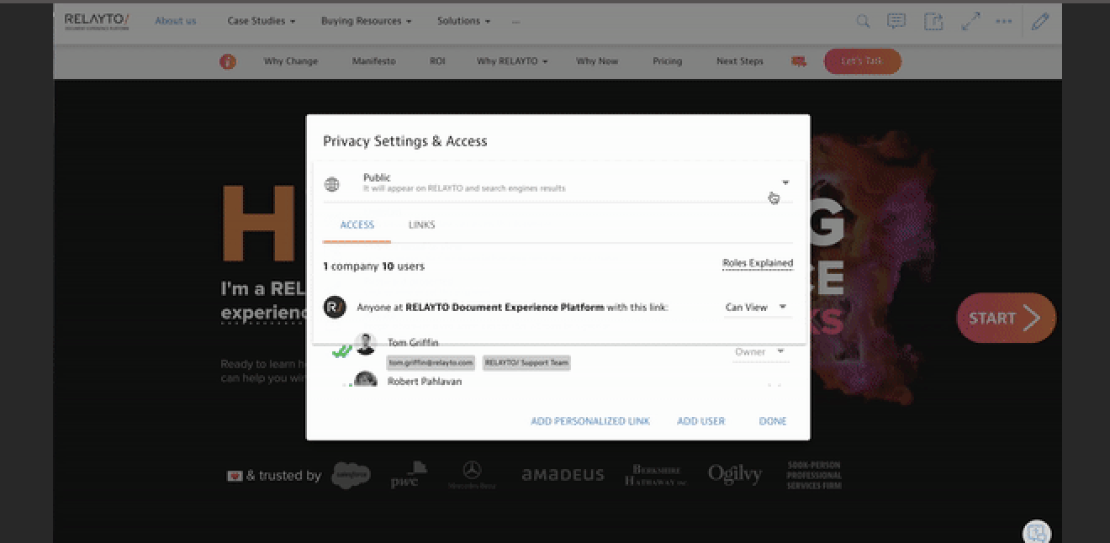Select the pencil edit icon

1040,21
